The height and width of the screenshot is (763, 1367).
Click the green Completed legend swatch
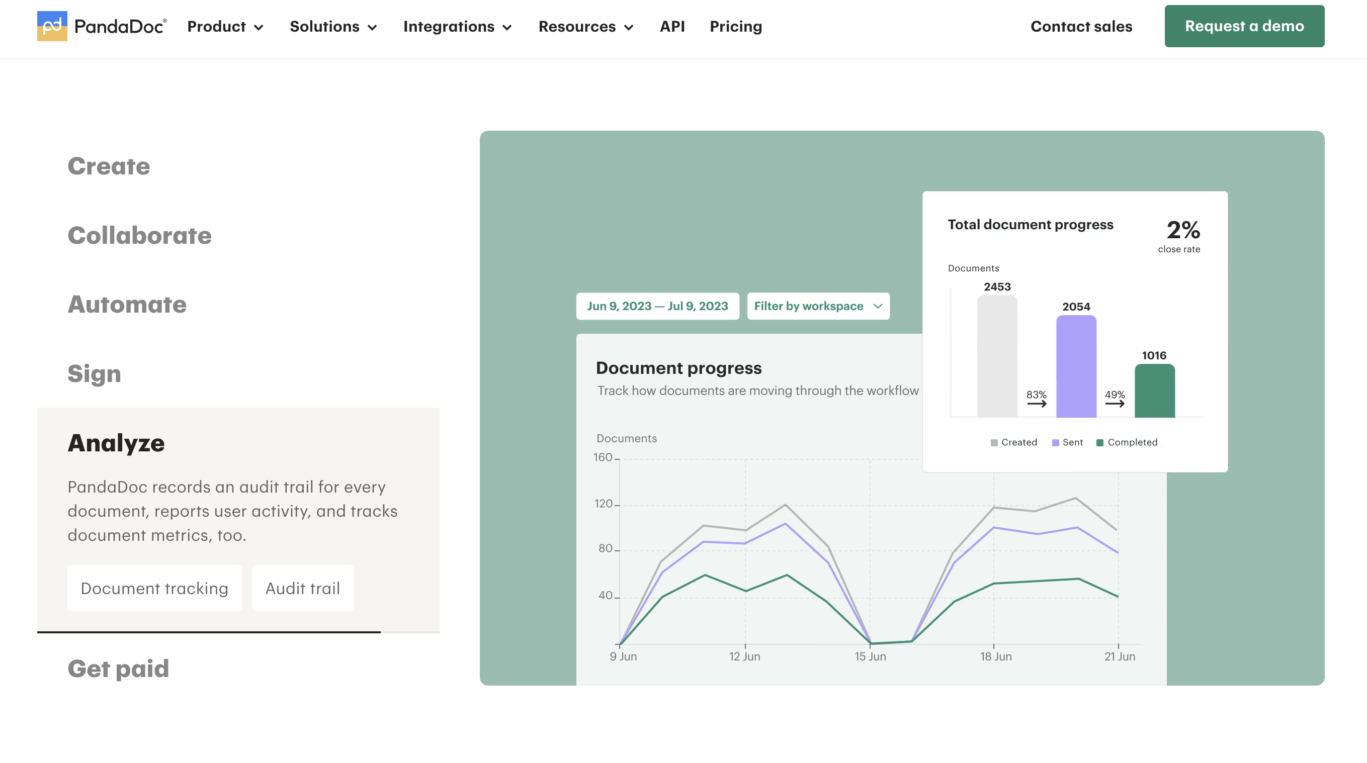(x=1099, y=442)
